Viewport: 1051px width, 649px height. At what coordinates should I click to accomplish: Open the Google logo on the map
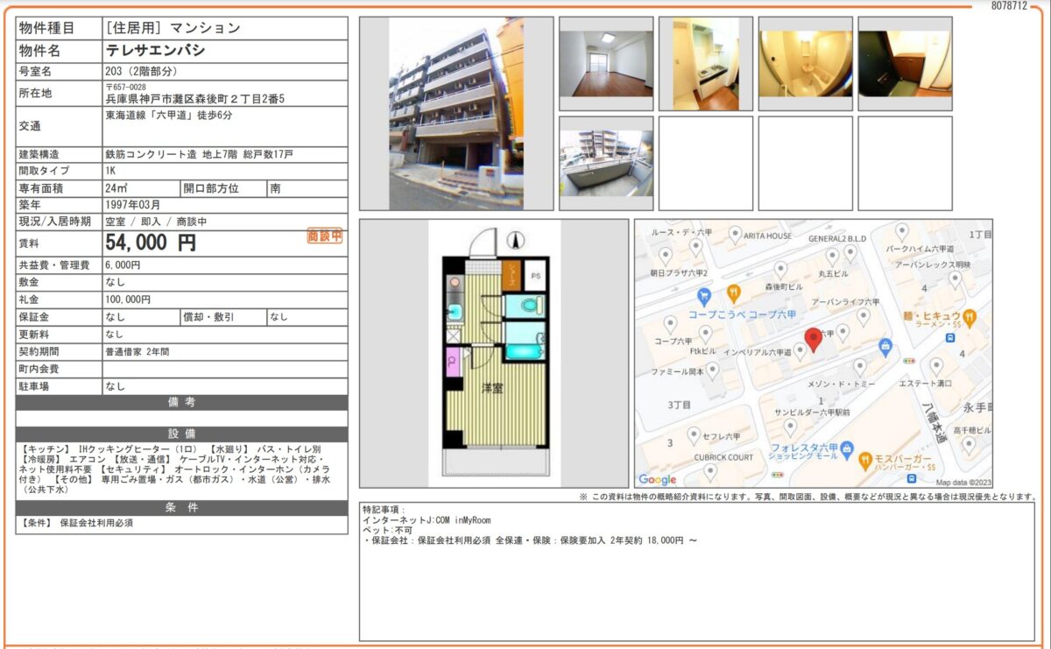[x=657, y=479]
